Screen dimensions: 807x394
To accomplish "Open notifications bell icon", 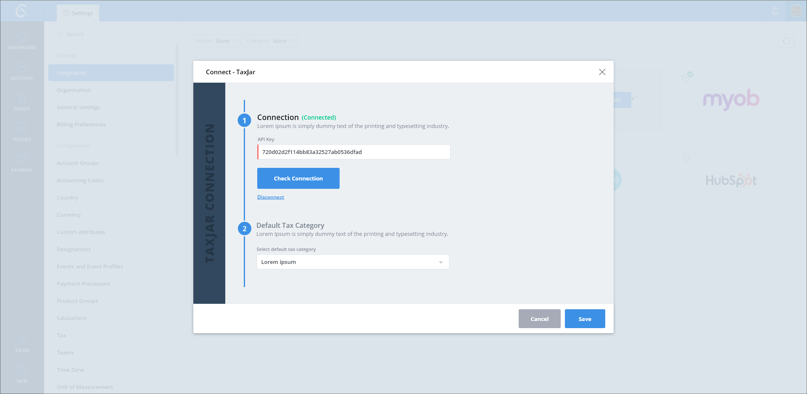I will coord(775,11).
